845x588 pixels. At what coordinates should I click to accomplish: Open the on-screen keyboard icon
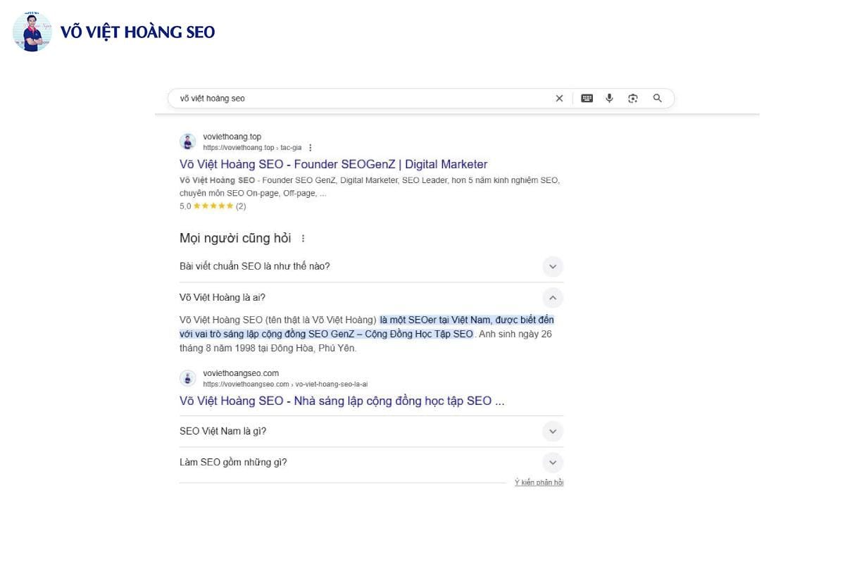tap(587, 99)
